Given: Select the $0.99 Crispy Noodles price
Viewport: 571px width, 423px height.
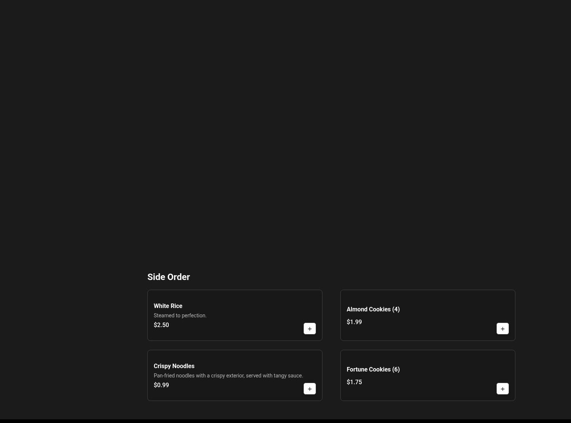Looking at the screenshot, I should pyautogui.click(x=161, y=385).
